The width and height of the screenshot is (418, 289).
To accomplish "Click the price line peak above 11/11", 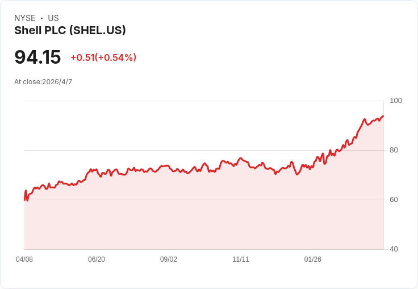I will click(x=241, y=158).
